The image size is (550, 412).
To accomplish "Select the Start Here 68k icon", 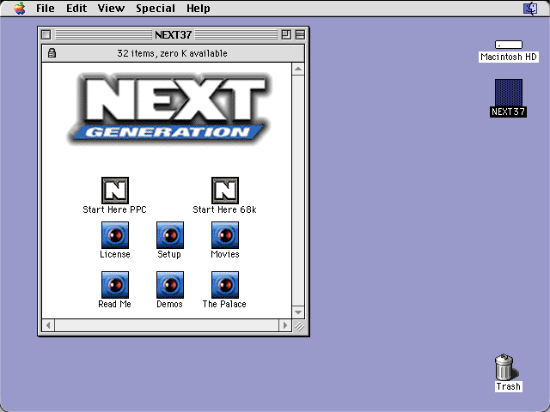I will coord(225,191).
